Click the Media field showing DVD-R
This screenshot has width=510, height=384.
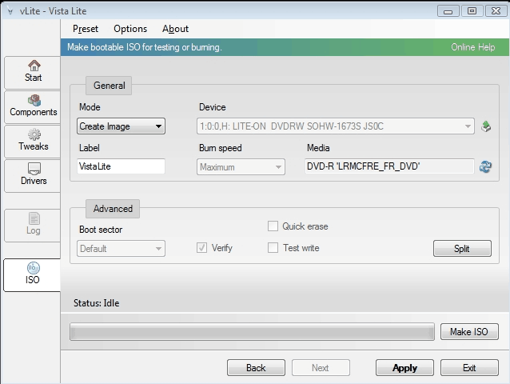[x=389, y=166]
